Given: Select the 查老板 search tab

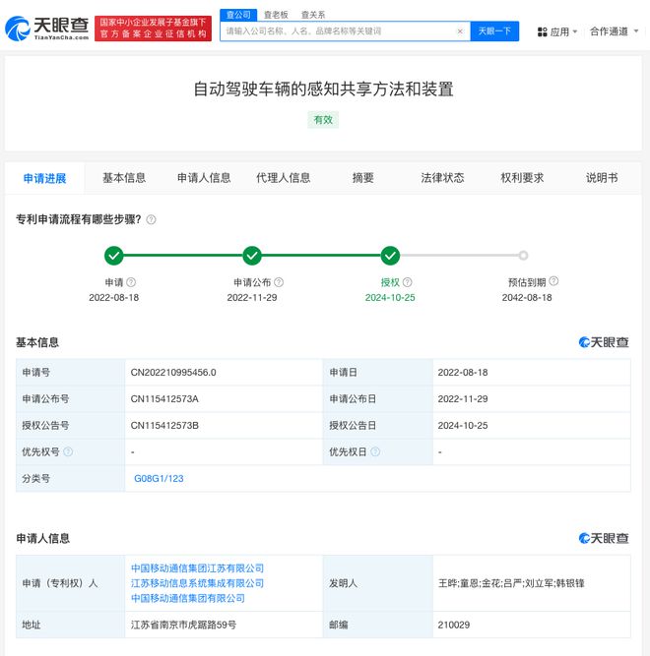Looking at the screenshot, I should pyautogui.click(x=276, y=15).
